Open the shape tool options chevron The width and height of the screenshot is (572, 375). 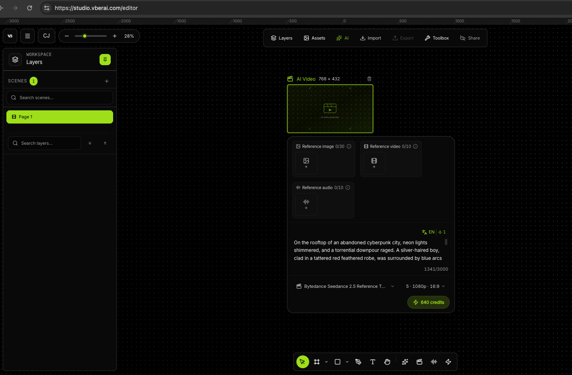(x=347, y=362)
